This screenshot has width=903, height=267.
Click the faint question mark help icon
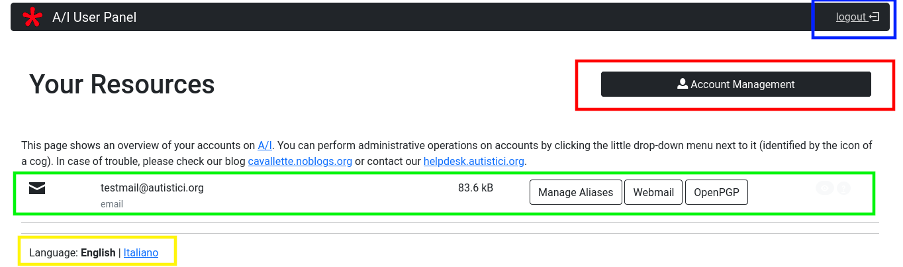[x=843, y=188]
